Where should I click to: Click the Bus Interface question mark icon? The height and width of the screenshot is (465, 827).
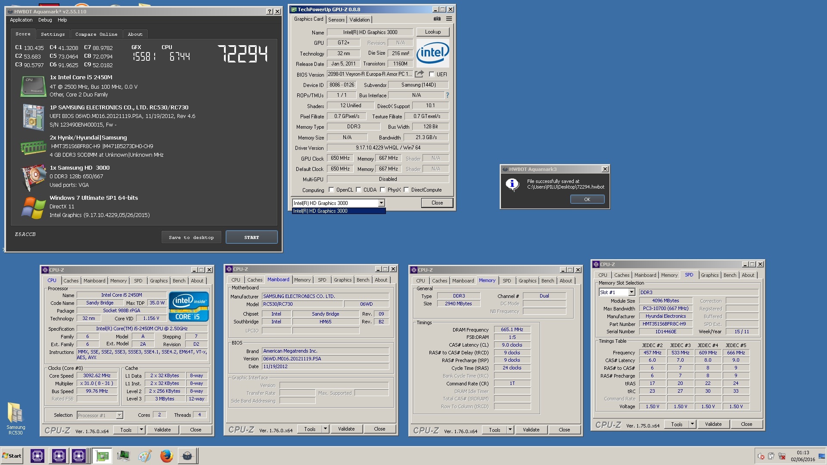tap(447, 95)
